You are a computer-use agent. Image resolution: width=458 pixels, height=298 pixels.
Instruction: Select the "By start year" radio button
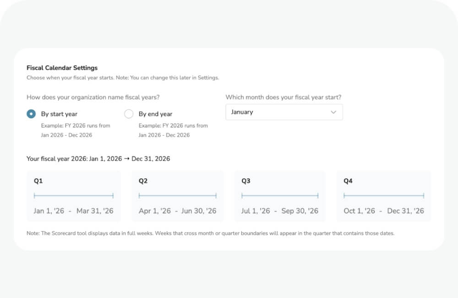(31, 114)
